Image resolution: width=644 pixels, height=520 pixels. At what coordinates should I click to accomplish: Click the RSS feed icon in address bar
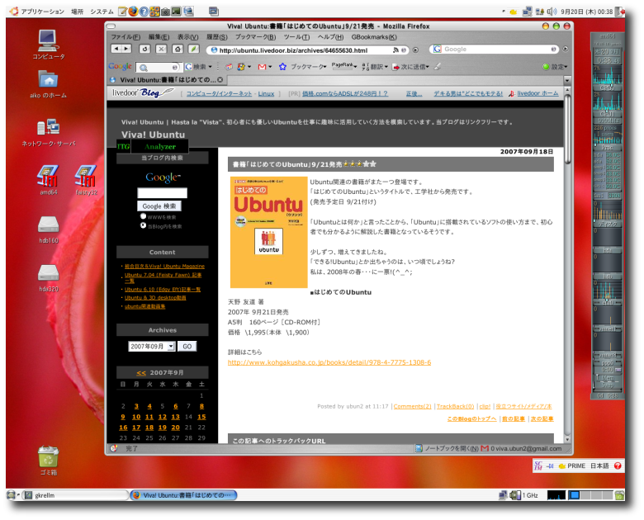coord(395,50)
